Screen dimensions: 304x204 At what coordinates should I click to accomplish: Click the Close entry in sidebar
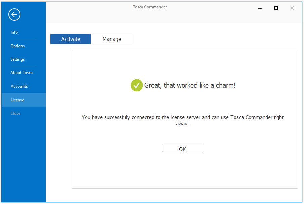tap(15, 113)
